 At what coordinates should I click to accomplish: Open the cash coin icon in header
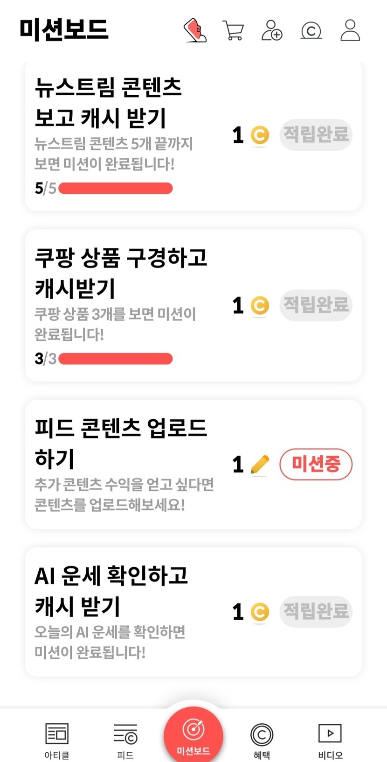pyautogui.click(x=311, y=30)
